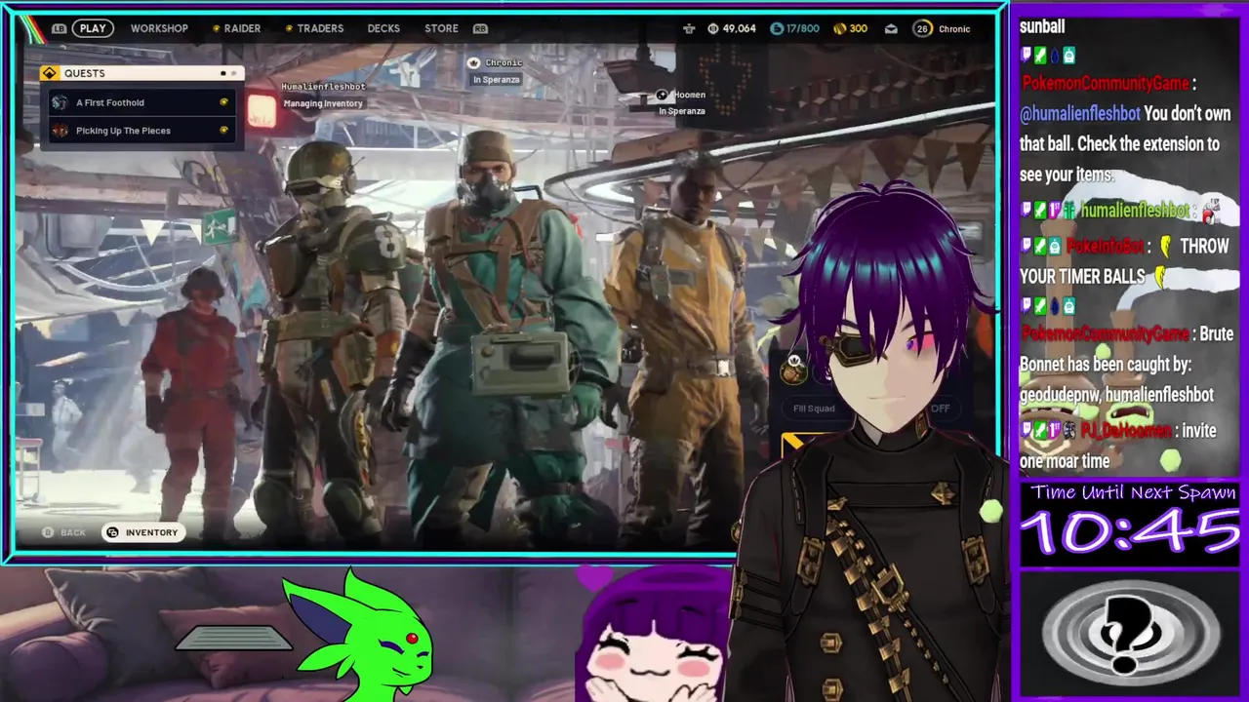Click the Picking Up The Pieces quest icon
The height and width of the screenshot is (702, 1249).
click(x=60, y=131)
